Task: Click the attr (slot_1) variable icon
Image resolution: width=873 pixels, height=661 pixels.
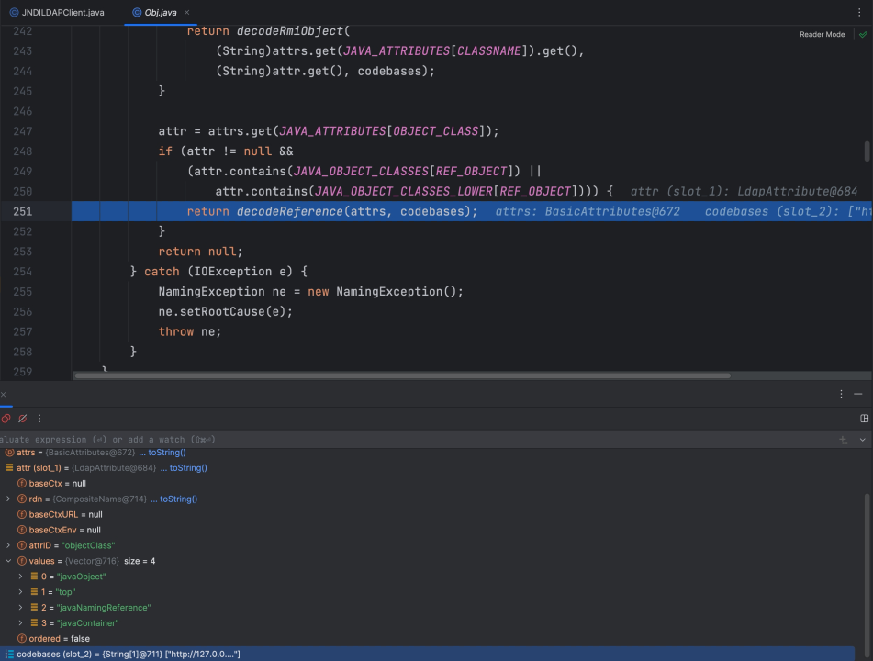Action: click(9, 468)
